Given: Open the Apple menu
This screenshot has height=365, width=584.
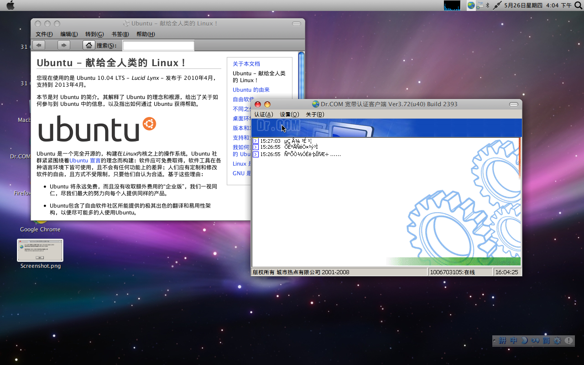Looking at the screenshot, I should [10, 5].
